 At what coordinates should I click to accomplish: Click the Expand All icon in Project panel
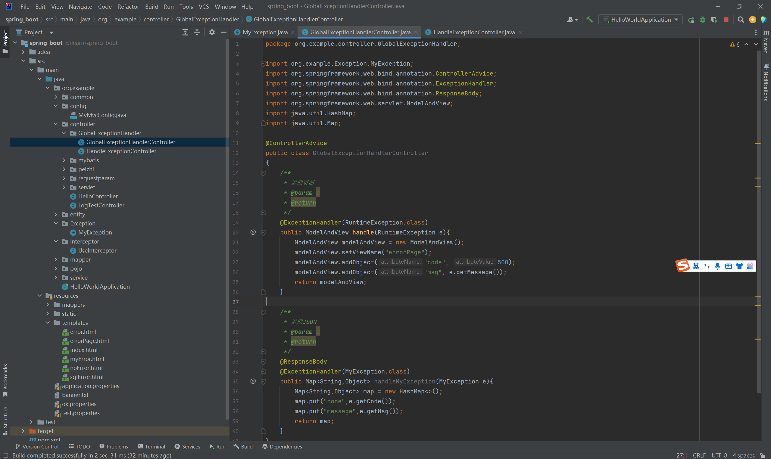185,32
